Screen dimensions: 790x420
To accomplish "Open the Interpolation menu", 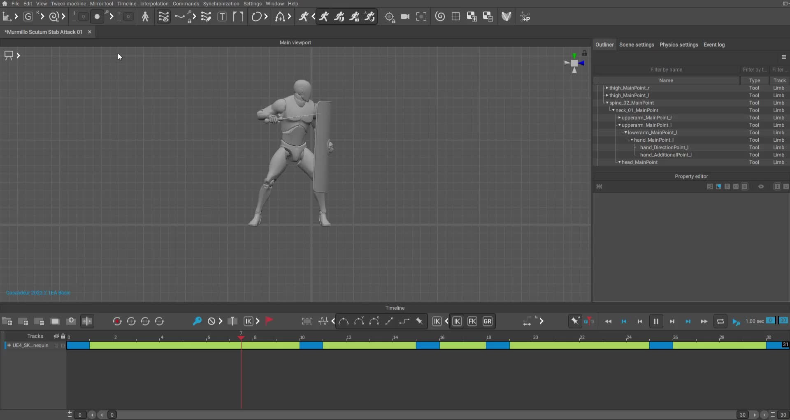I will point(153,3).
